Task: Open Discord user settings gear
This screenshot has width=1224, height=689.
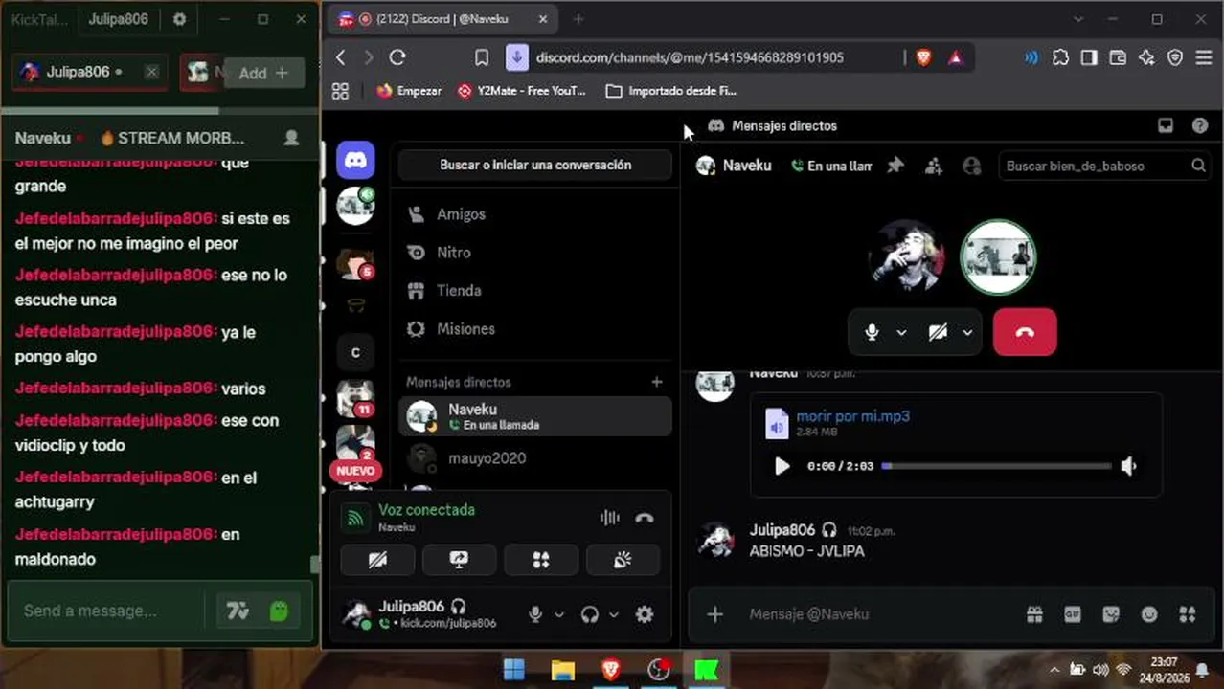Action: click(645, 614)
